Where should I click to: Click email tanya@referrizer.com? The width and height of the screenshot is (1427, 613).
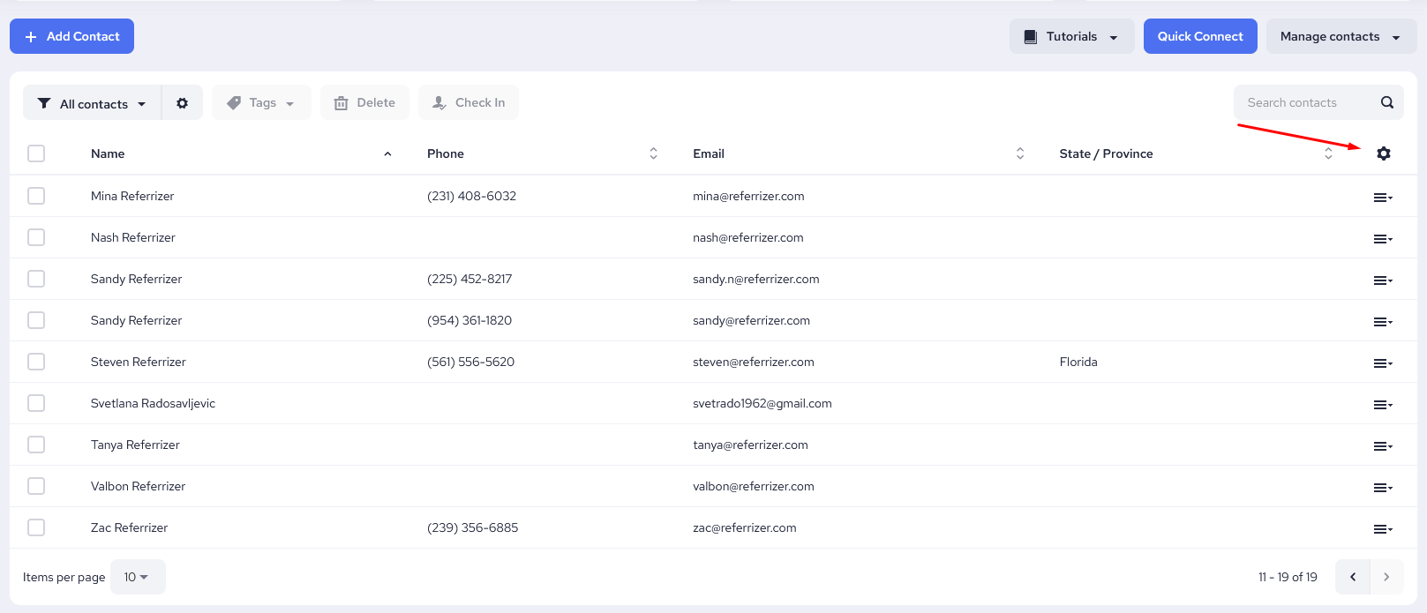tap(750, 445)
